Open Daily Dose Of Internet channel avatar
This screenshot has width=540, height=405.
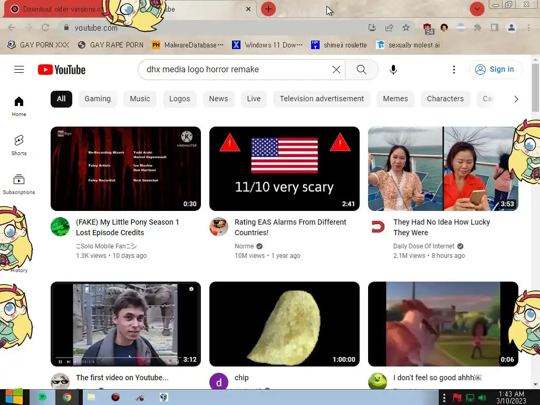coord(378,227)
